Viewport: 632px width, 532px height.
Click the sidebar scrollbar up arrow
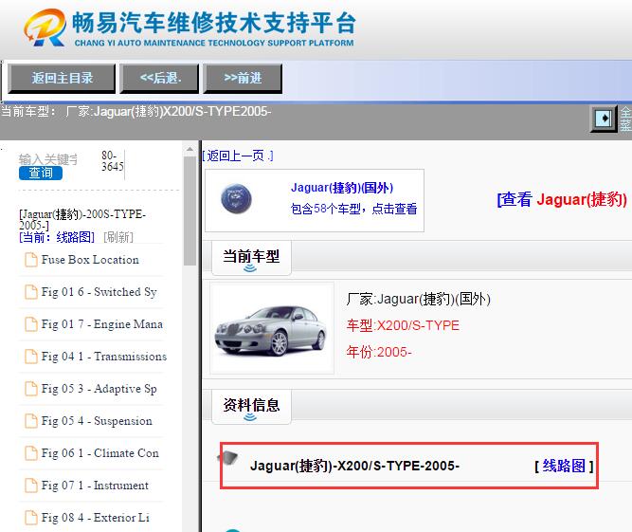point(190,149)
